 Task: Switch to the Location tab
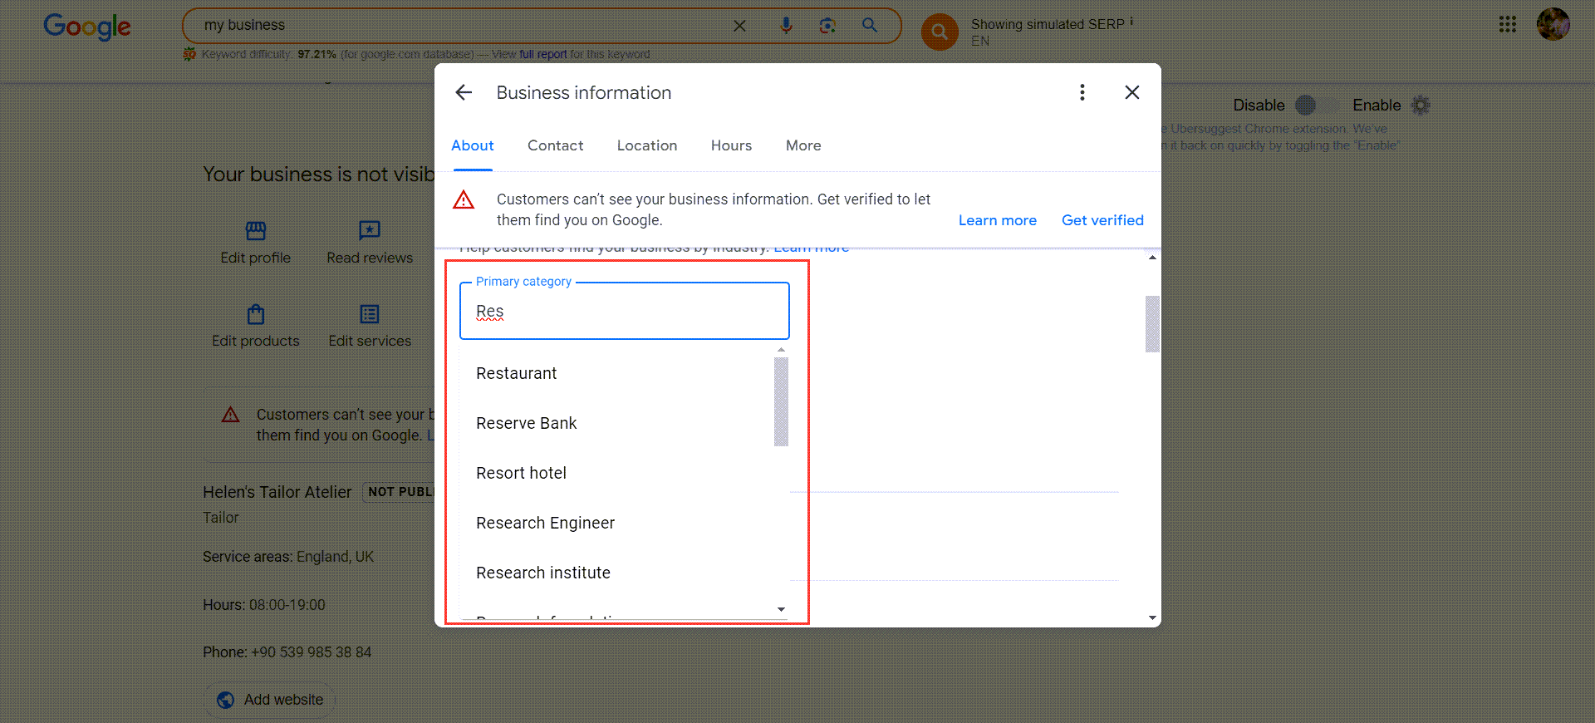(647, 145)
